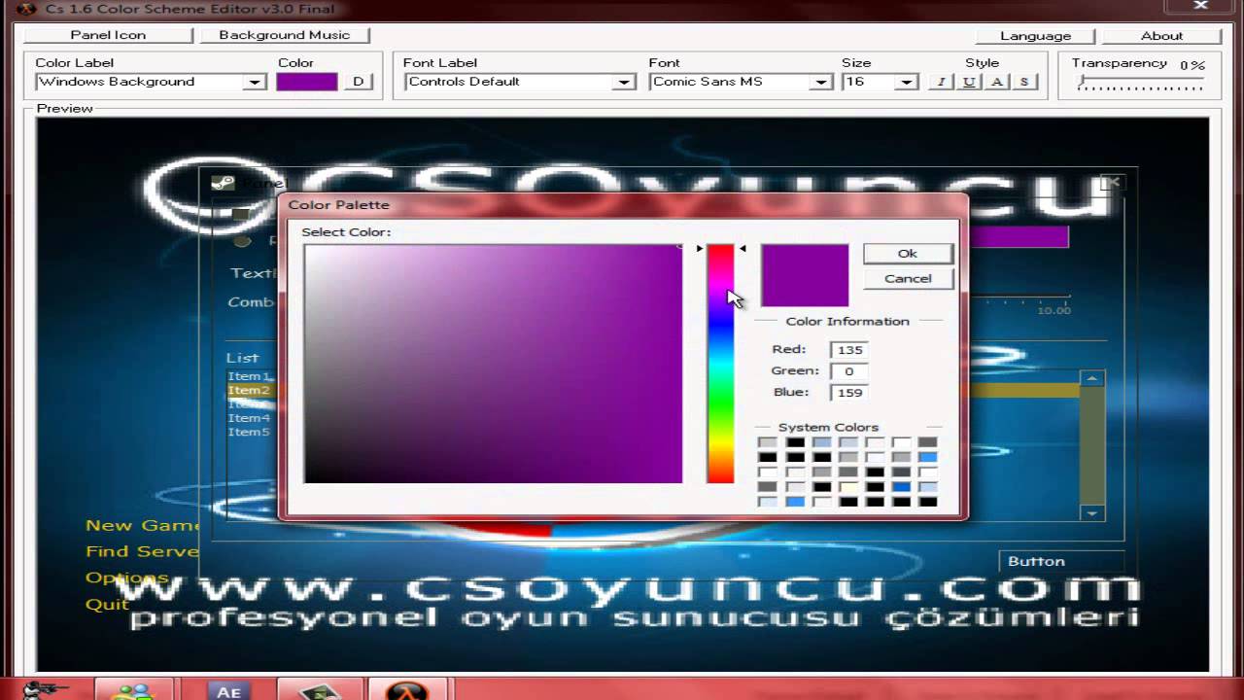Expand the Font combo box
Screen dimensions: 1244x700
821,83
